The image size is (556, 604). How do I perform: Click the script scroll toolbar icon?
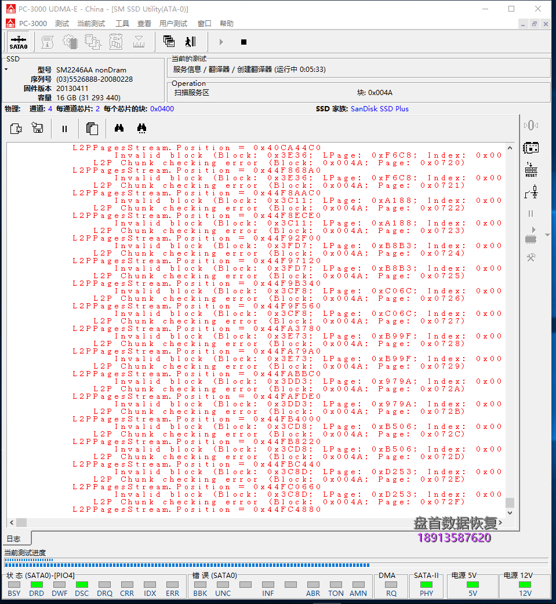click(x=48, y=42)
